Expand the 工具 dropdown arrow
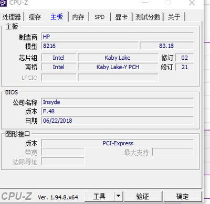Image resolution: width=210 pixels, height=204 pixels. [x=119, y=197]
